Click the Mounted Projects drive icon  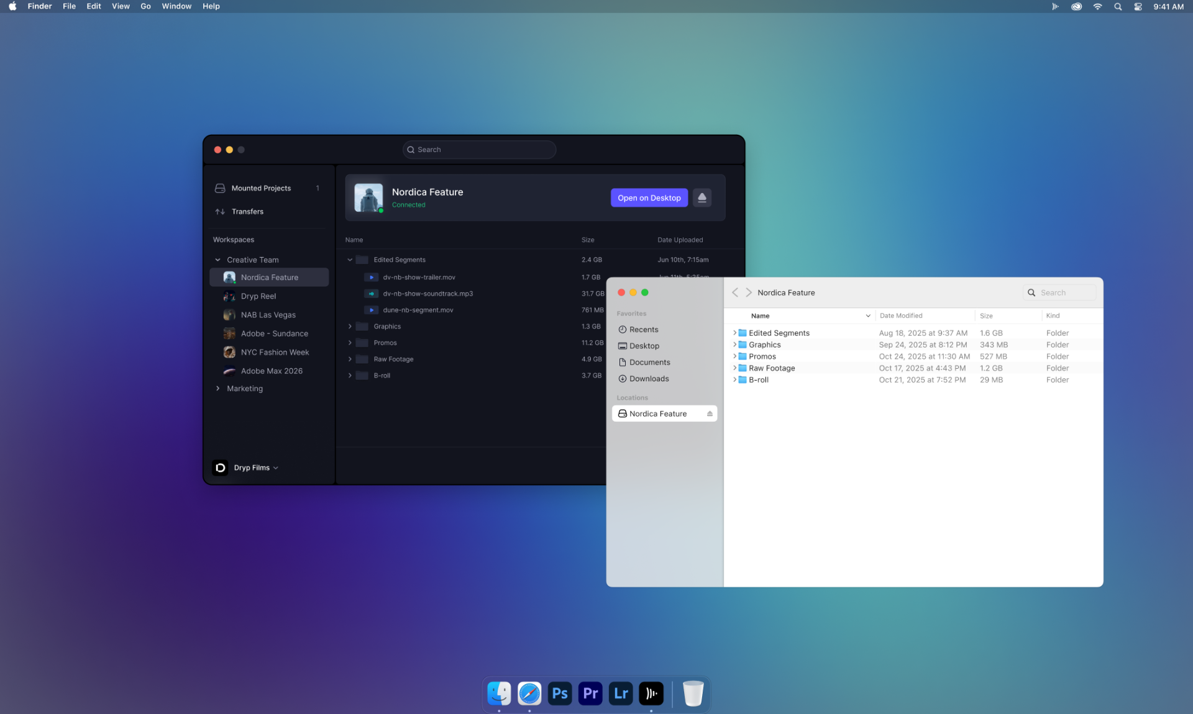pyautogui.click(x=221, y=188)
